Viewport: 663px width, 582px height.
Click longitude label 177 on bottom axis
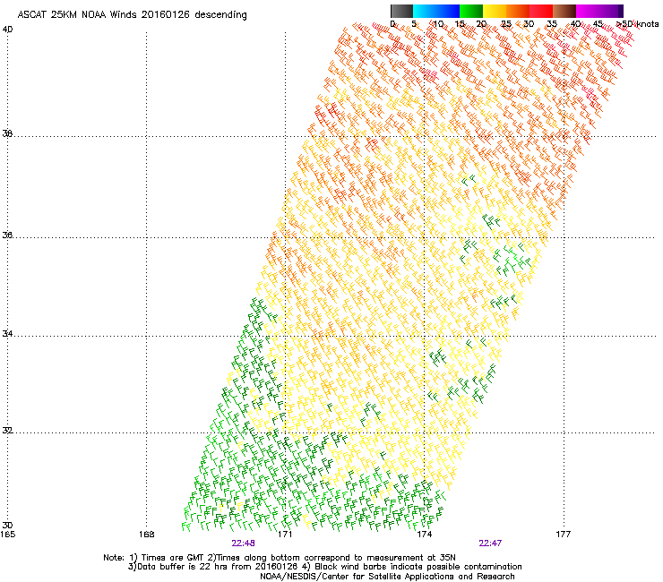(564, 535)
